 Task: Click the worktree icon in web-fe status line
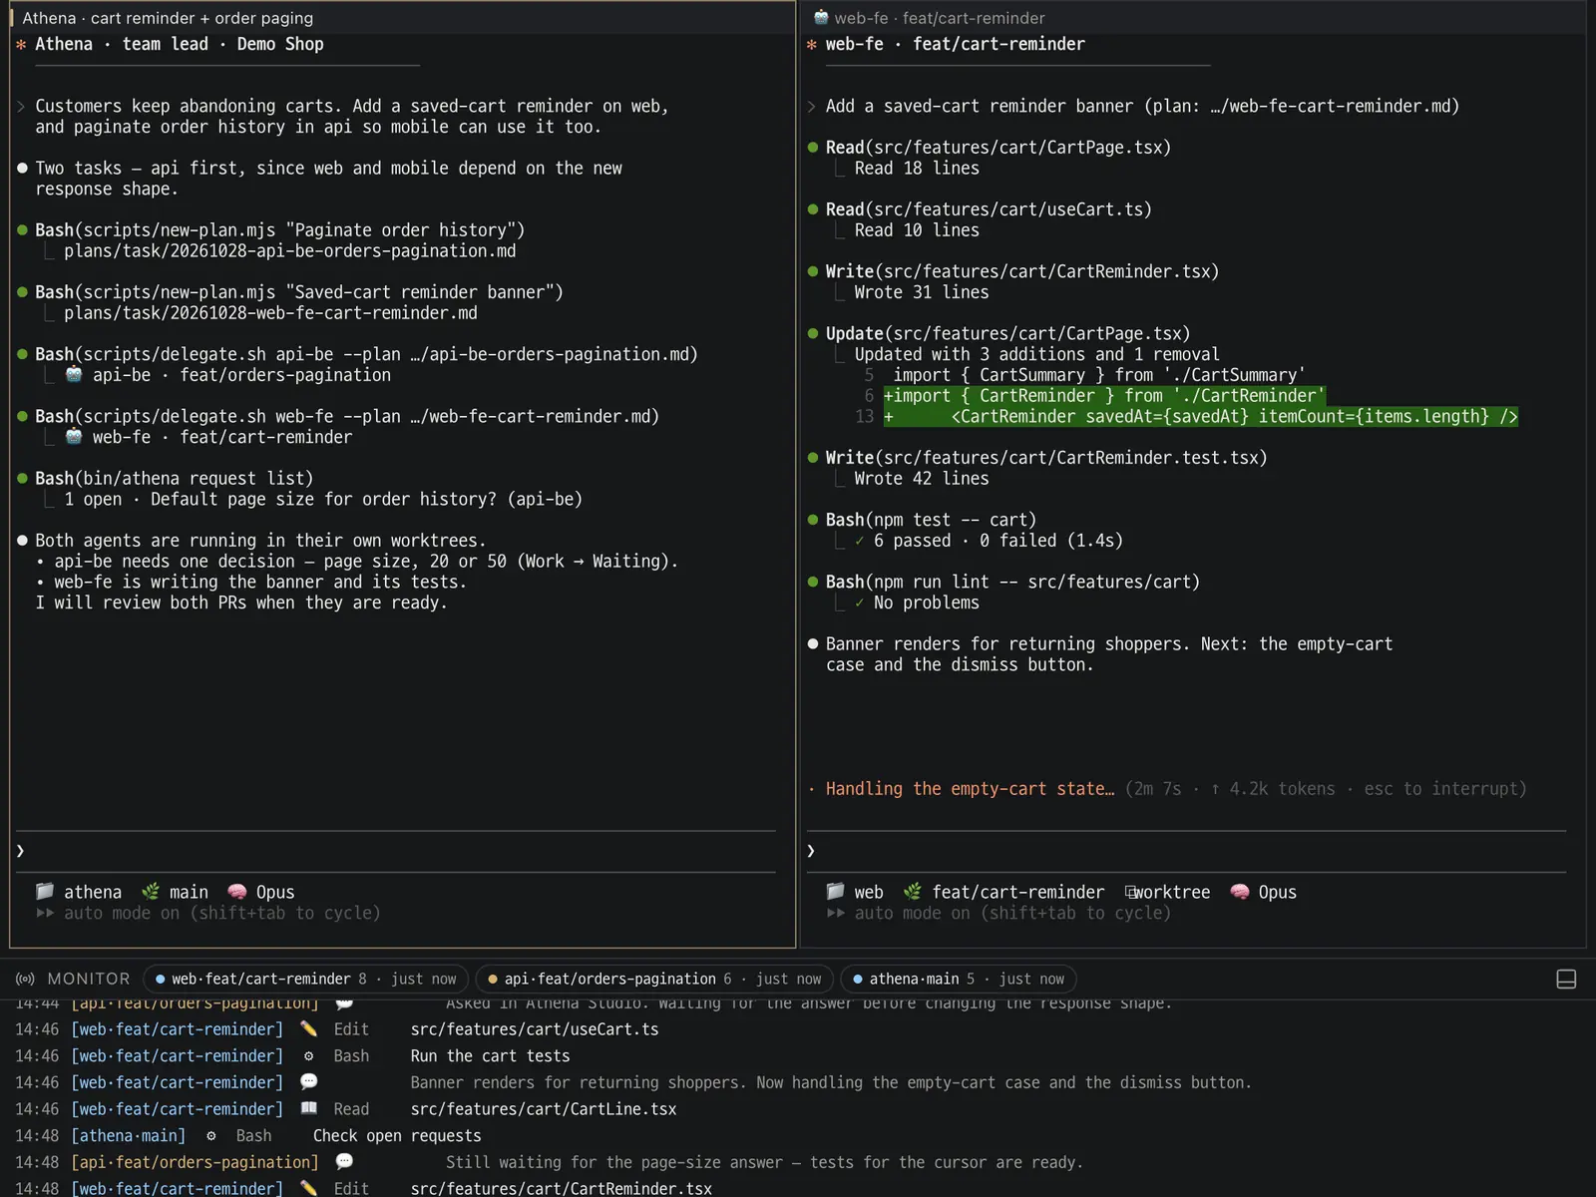[1131, 892]
